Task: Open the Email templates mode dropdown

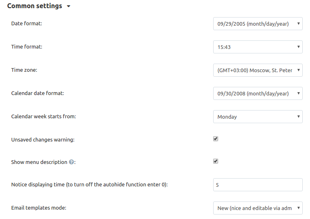Action: click(258, 208)
